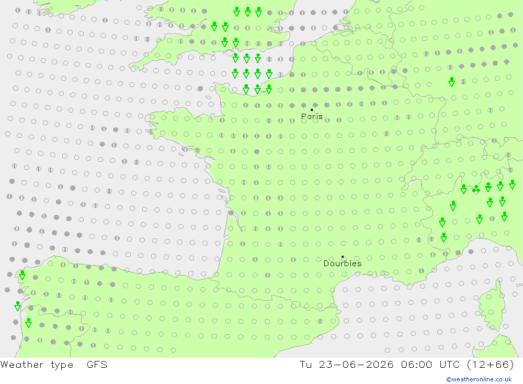Click the weatheronline.co.uk copyright link
Viewport: 523px width, 384px height.
[x=479, y=379]
